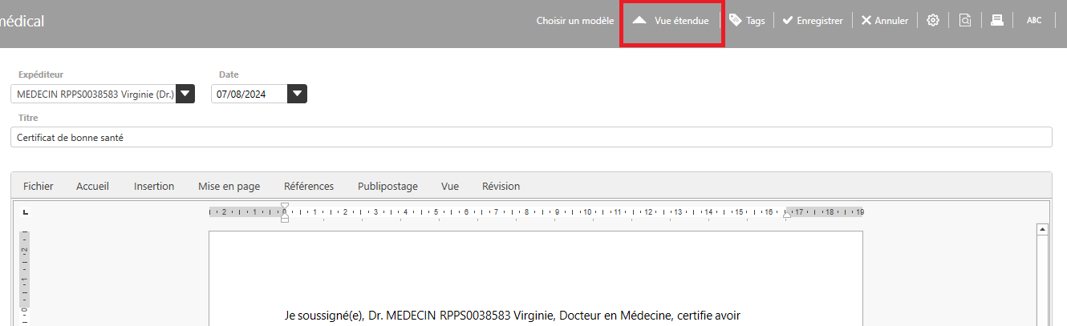
Task: Open the Fichier menu tab
Action: point(39,186)
